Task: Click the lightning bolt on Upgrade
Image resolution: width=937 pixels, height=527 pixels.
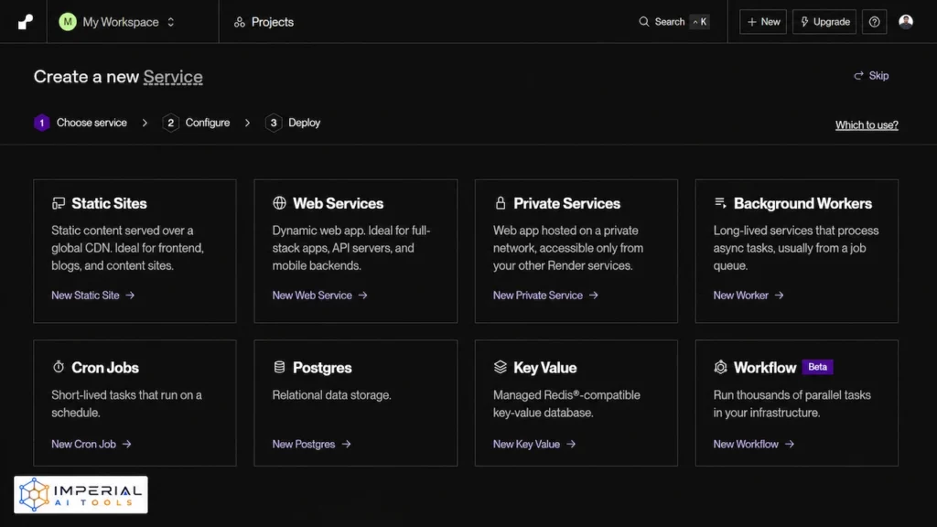Action: (804, 22)
